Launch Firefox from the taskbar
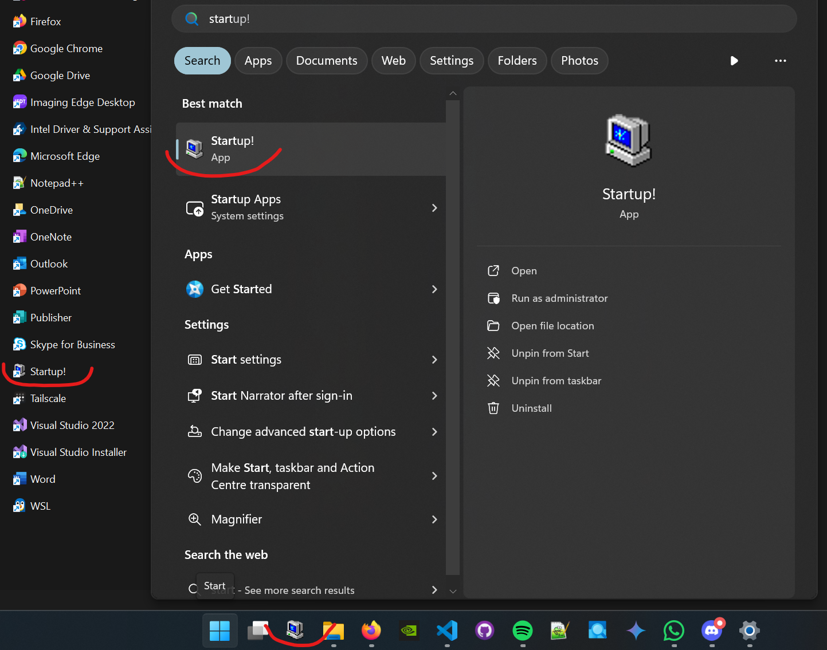 tap(371, 631)
